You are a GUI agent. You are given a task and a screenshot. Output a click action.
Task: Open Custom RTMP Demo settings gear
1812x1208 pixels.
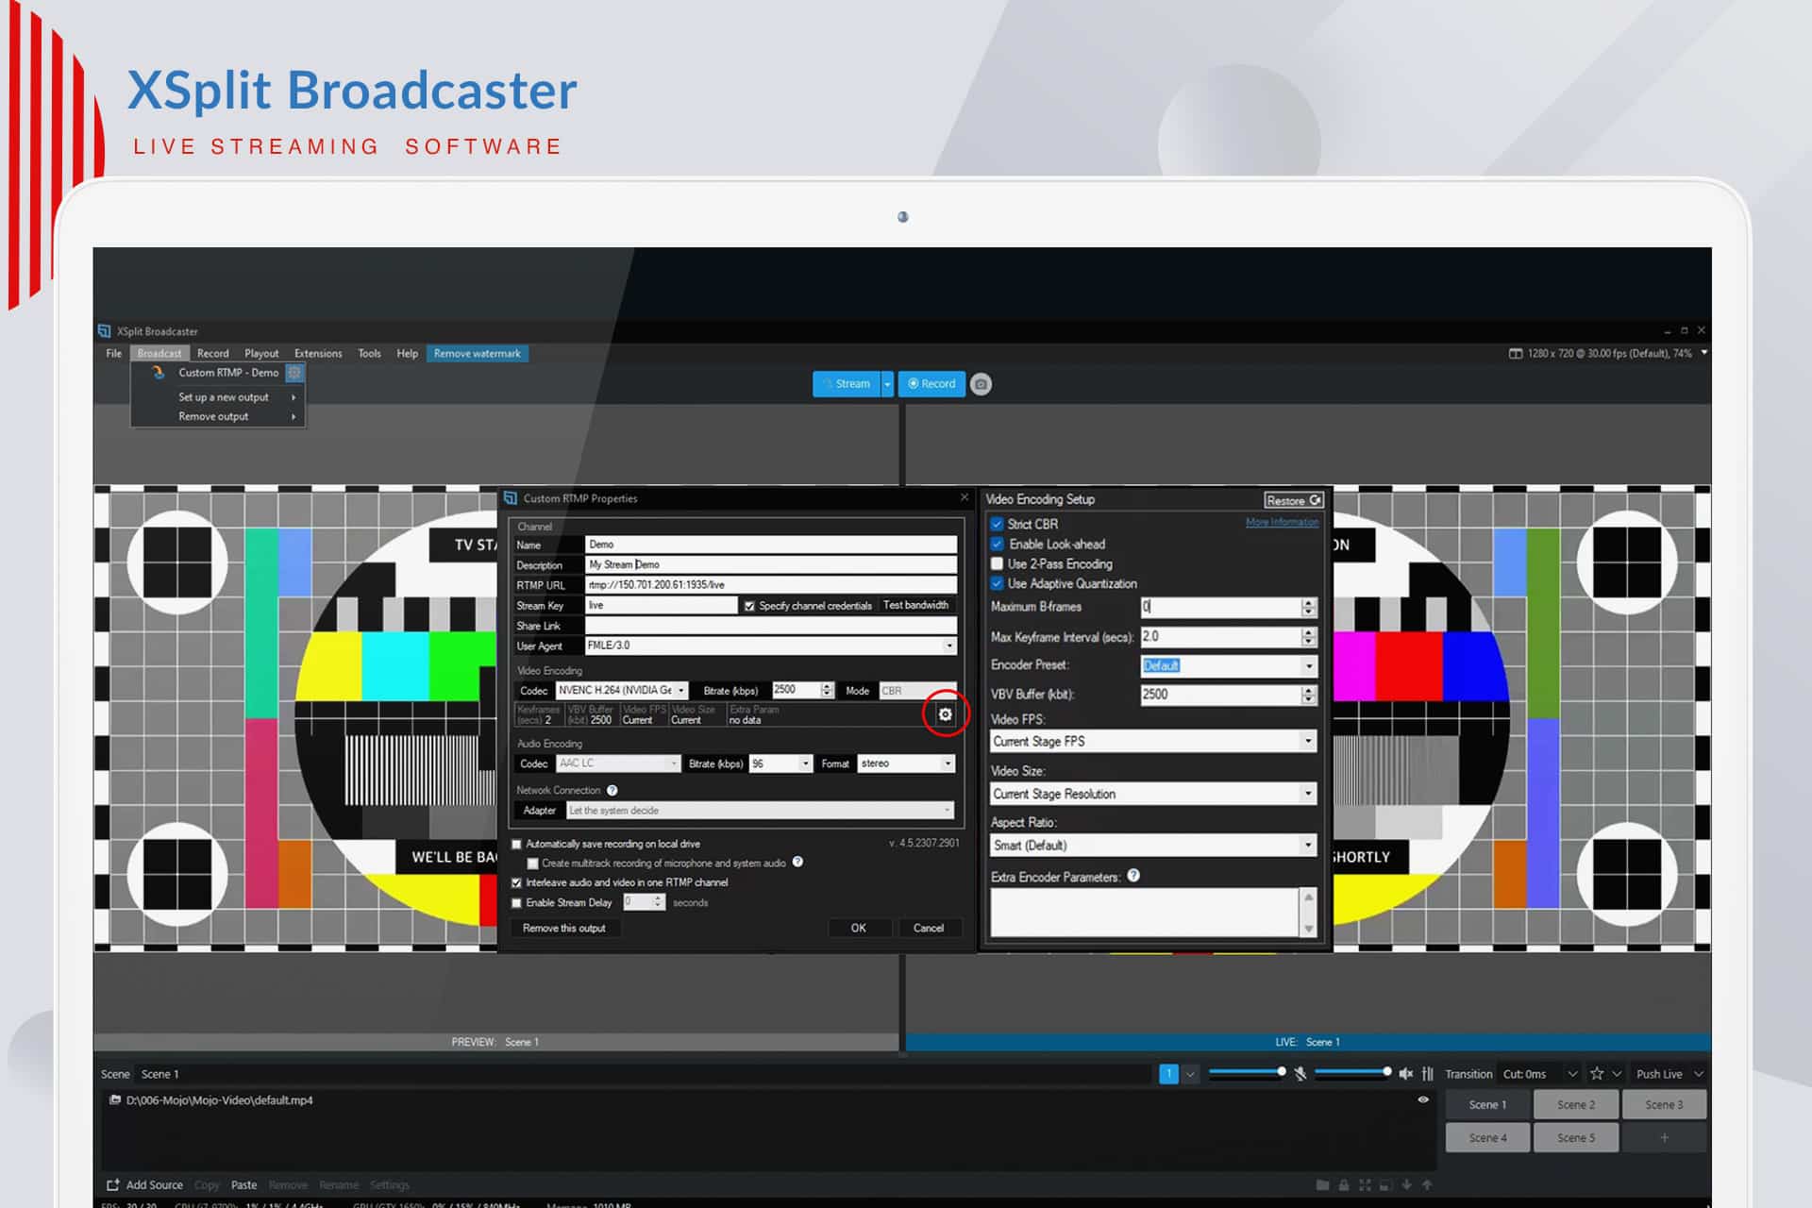pos(294,373)
